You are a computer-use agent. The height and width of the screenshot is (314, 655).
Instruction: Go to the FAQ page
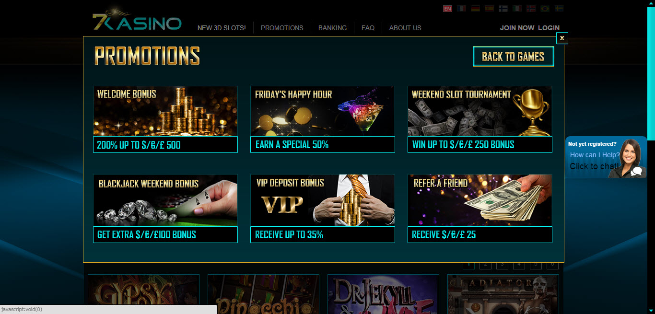tap(368, 28)
